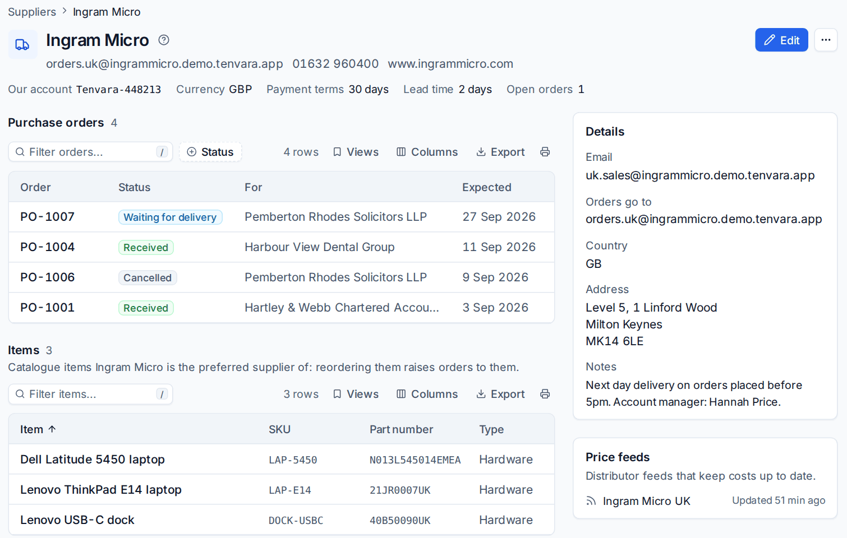Sort by the Item column header

tap(38, 429)
